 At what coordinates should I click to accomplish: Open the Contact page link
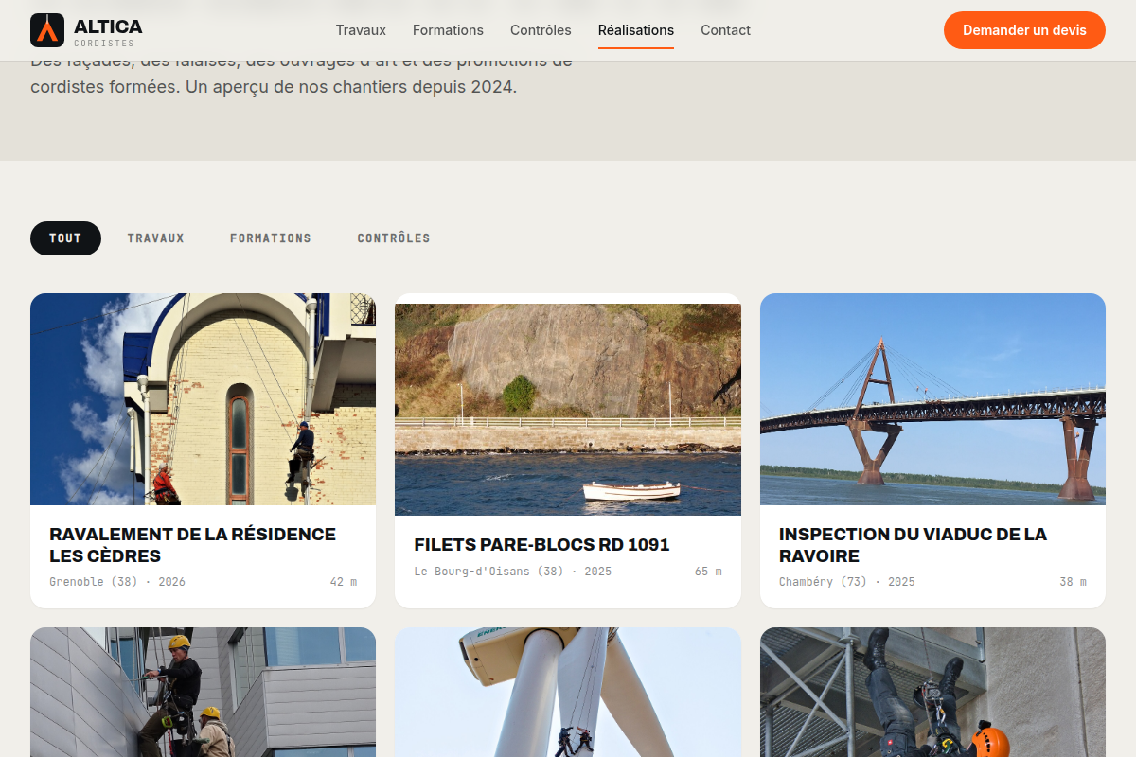[725, 30]
